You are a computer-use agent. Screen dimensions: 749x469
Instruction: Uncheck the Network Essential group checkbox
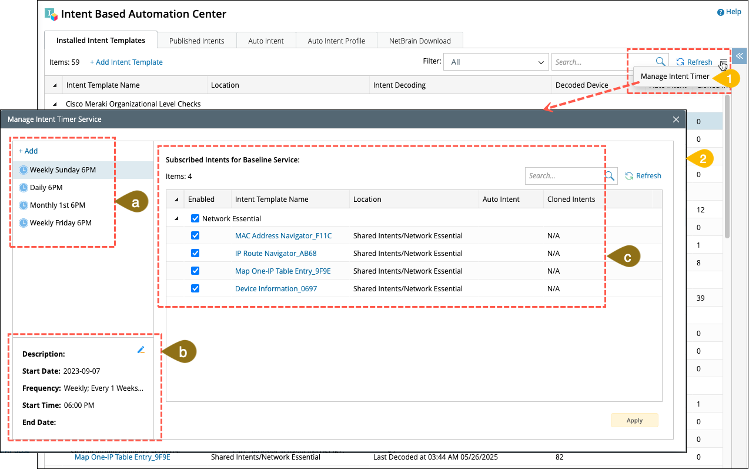[x=195, y=218]
